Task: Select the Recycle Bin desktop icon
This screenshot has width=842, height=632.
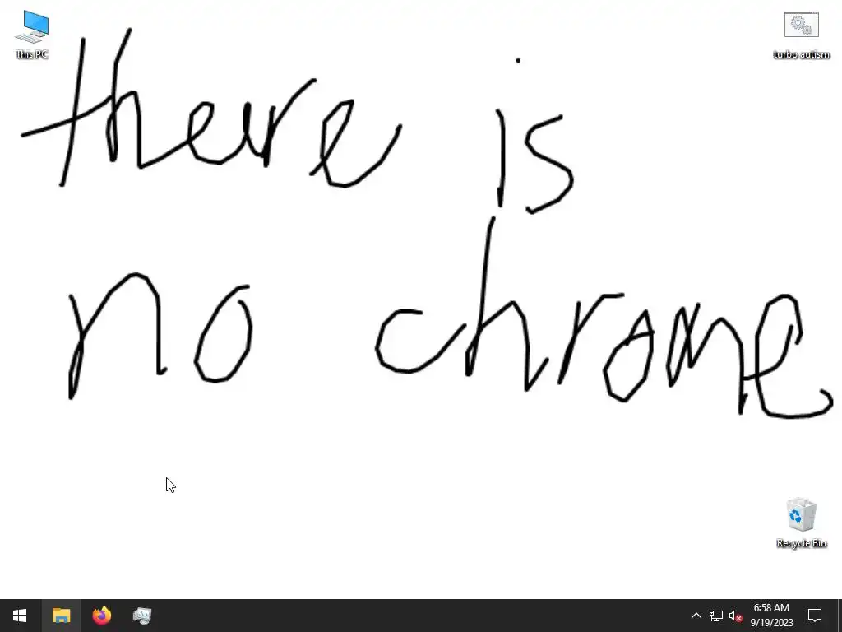Action: [801, 523]
